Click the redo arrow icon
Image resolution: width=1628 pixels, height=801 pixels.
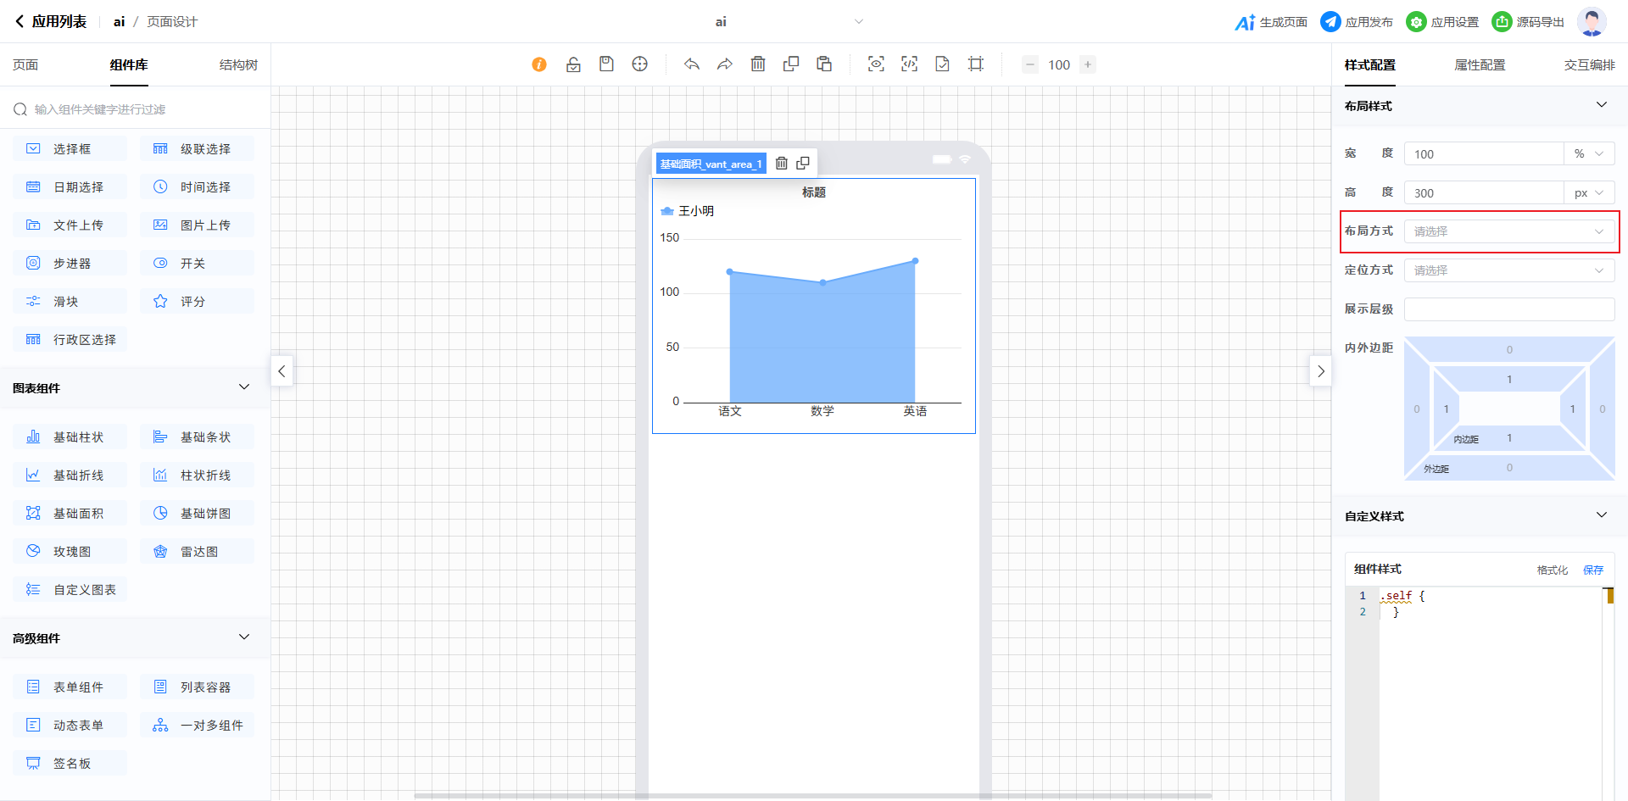(x=725, y=64)
